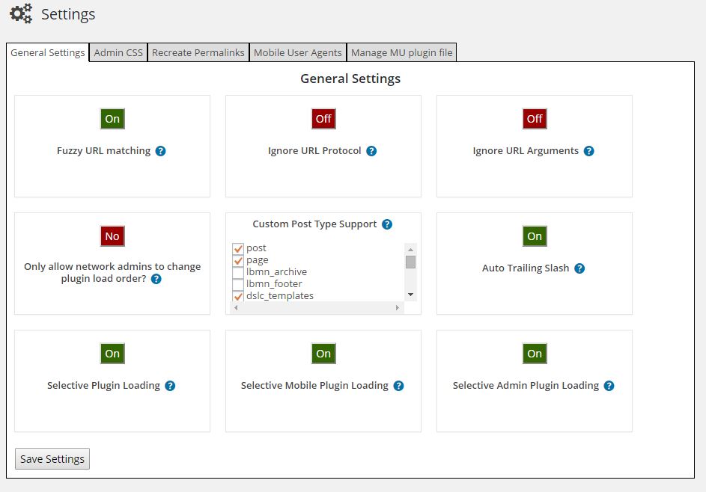This screenshot has height=492, width=706.
Task: Click the Save Settings button
Action: tap(52, 458)
